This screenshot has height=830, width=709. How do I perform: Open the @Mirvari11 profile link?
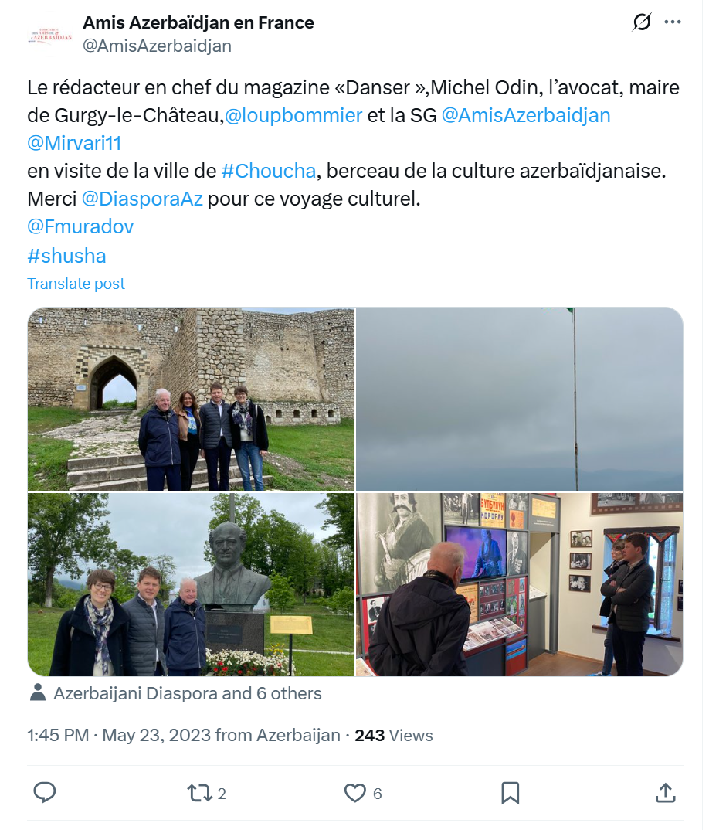point(75,143)
